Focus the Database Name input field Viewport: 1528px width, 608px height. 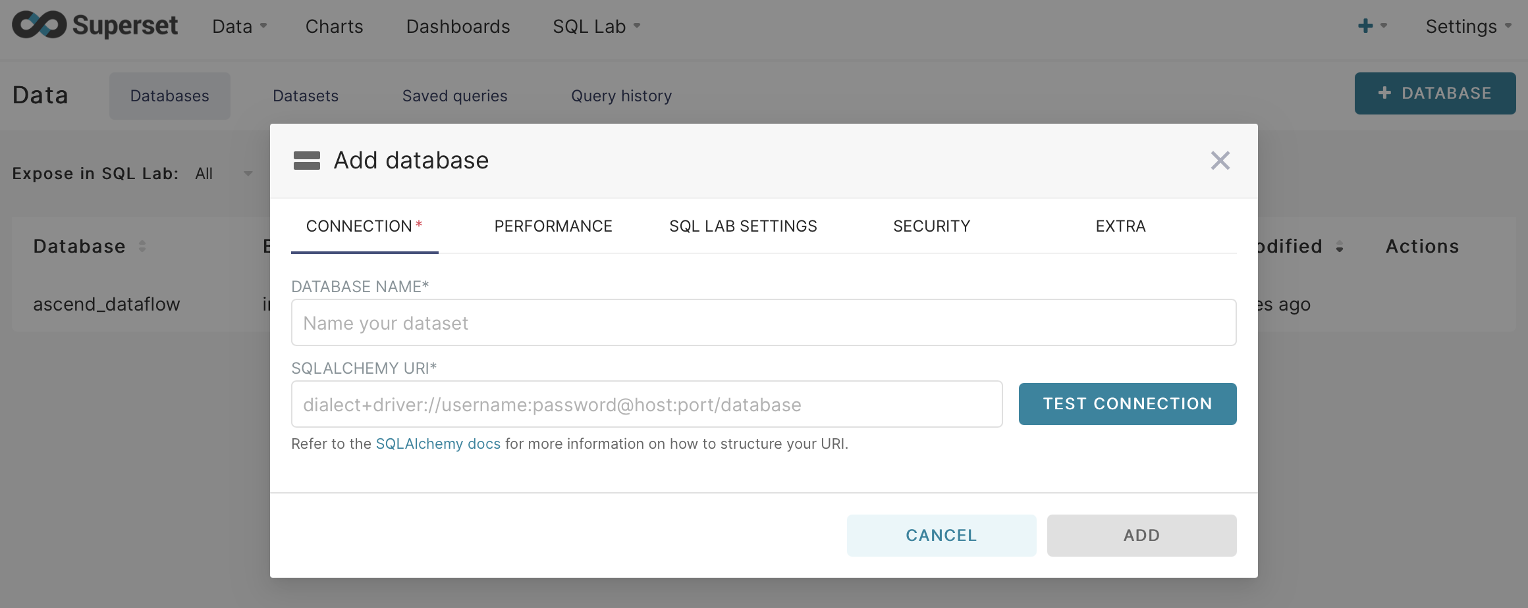coord(763,323)
